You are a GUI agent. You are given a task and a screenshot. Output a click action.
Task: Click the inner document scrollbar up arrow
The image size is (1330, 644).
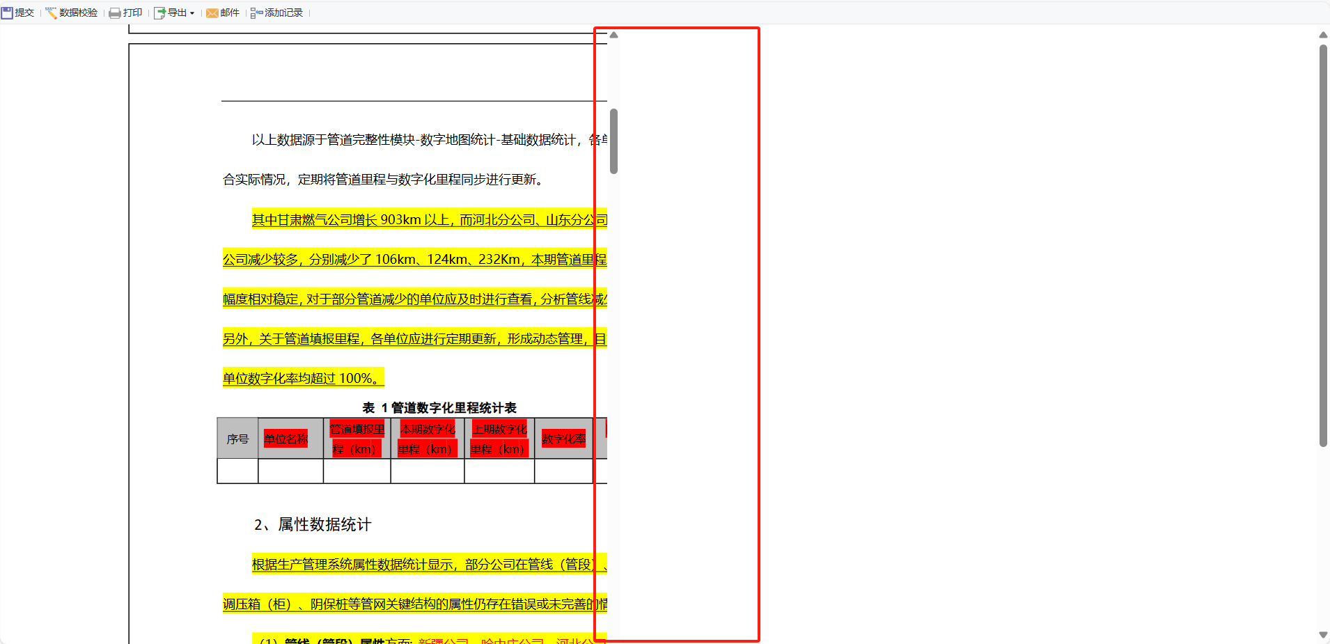point(613,35)
